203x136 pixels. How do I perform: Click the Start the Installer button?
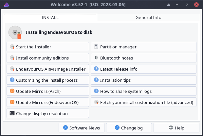(47, 47)
